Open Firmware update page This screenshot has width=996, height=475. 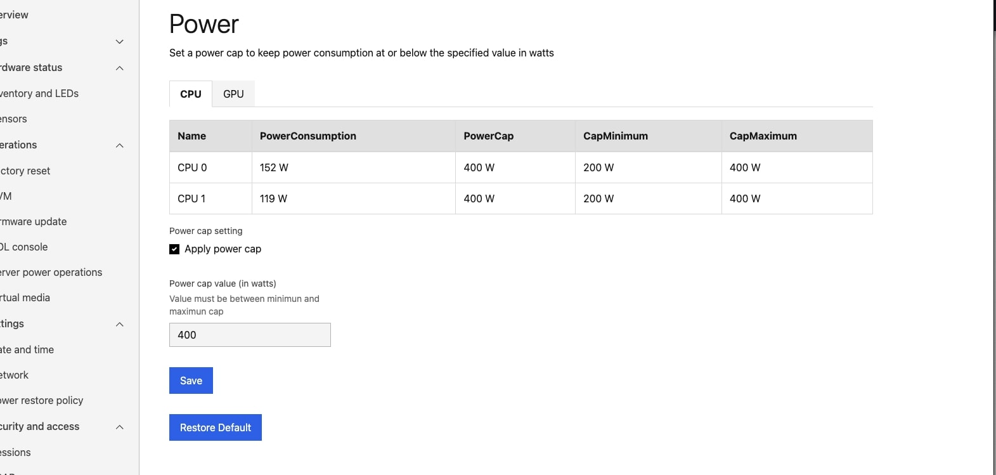point(34,221)
